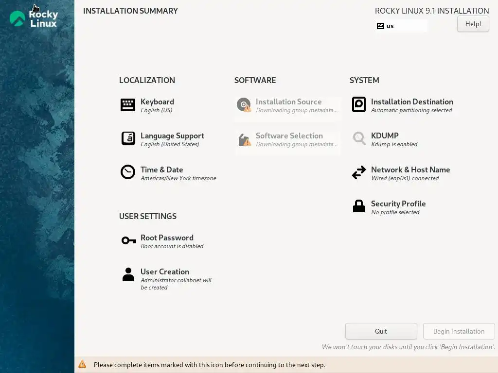Image resolution: width=498 pixels, height=373 pixels.
Task: Click the SOFTWARE section heading
Action: point(255,80)
